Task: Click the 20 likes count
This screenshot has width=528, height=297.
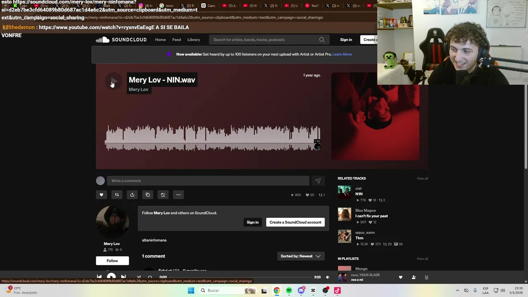Action: pos(310,195)
